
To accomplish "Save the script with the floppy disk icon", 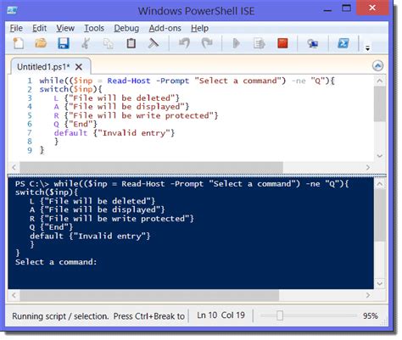I will pos(64,43).
